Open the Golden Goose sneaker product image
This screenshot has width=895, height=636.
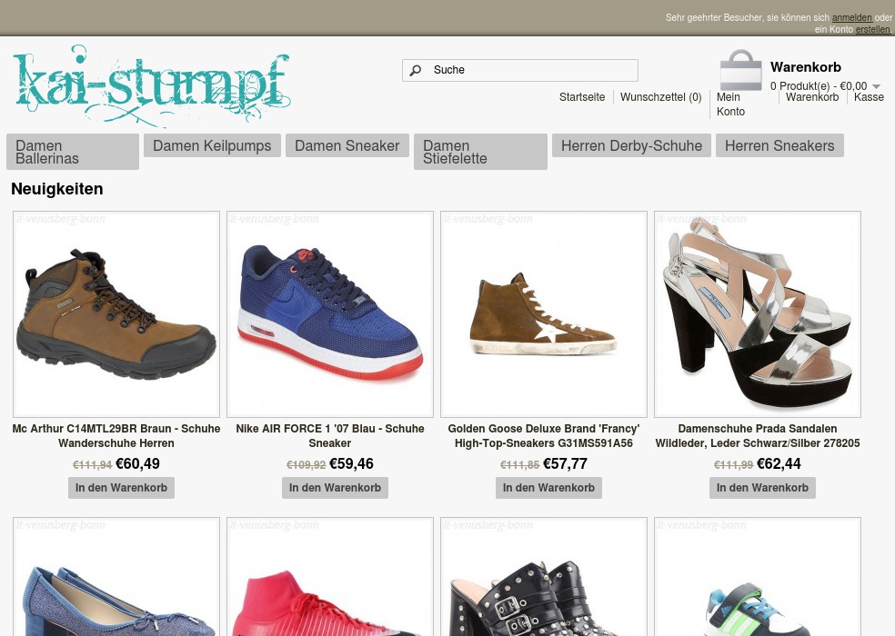pos(544,314)
